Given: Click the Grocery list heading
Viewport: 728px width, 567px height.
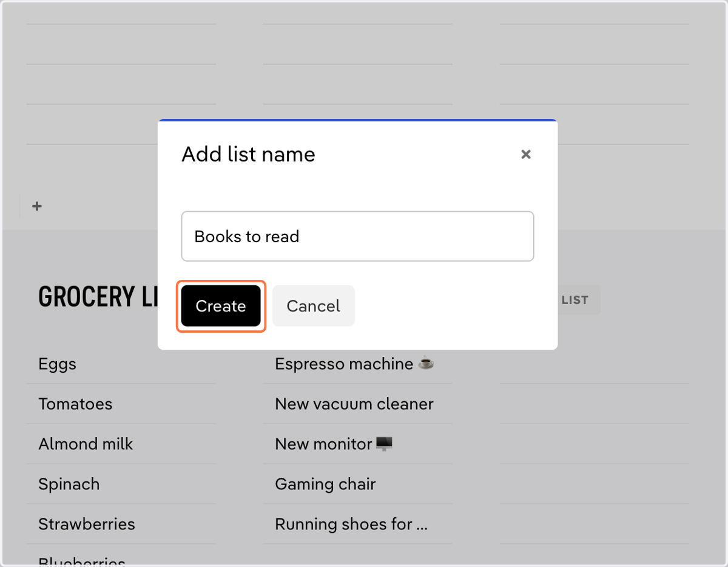Looking at the screenshot, I should [x=98, y=297].
